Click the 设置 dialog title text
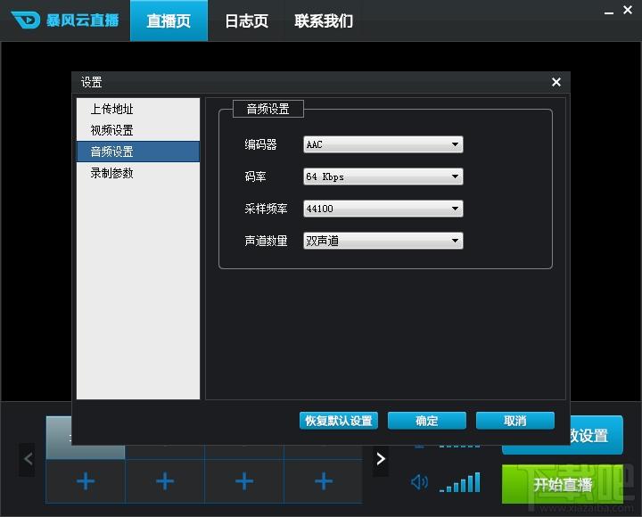 (91, 82)
